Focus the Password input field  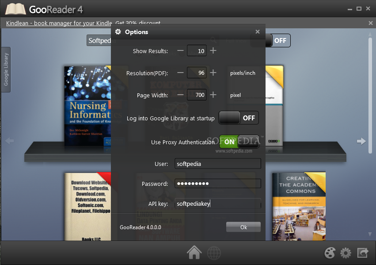click(x=218, y=184)
